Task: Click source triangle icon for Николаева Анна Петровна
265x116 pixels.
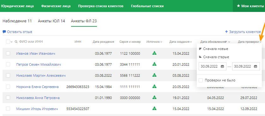Action: [154, 97]
